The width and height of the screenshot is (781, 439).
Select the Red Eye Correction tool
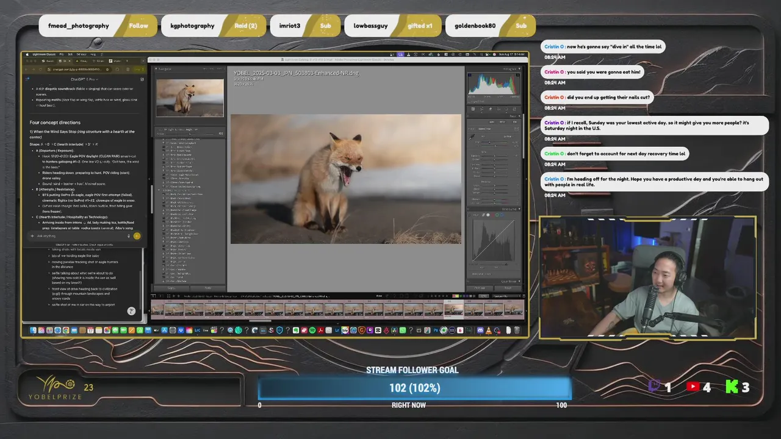pyautogui.click(x=498, y=109)
